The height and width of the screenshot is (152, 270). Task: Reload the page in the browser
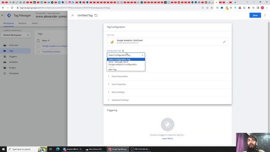pos(12,8)
